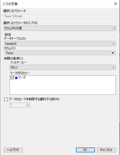The width and height of the screenshot is (120, 155).
Task: Click the データのロードを制限する識別子の数(N) label text
Action: [x=34, y=99]
